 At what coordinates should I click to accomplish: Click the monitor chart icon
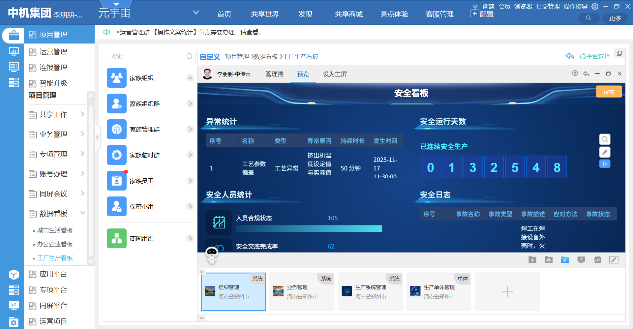pyautogui.click(x=581, y=260)
